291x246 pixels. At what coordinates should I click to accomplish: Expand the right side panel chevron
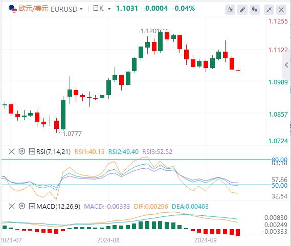(286, 65)
